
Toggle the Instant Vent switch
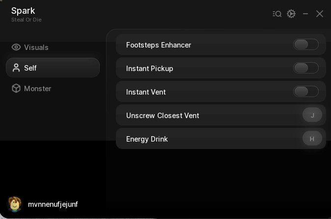pos(305,92)
